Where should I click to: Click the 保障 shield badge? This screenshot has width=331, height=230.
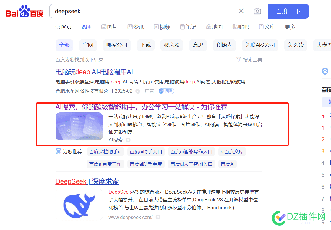(x=166, y=91)
